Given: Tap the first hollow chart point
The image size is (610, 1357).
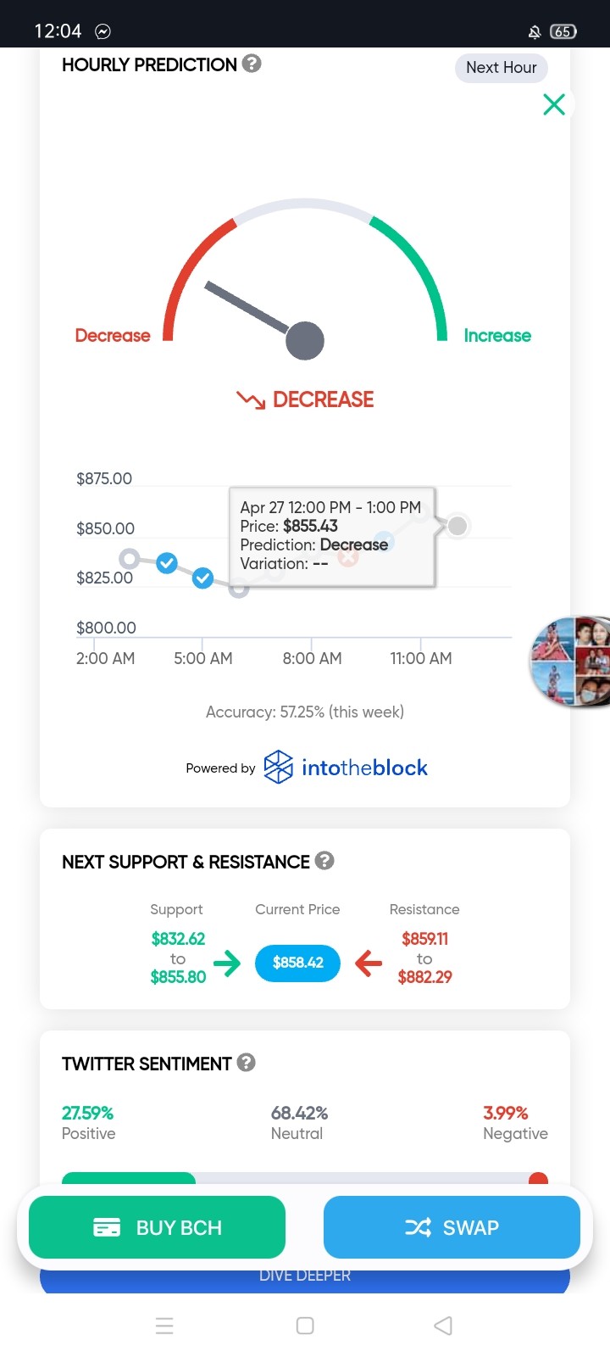Looking at the screenshot, I should point(129,559).
